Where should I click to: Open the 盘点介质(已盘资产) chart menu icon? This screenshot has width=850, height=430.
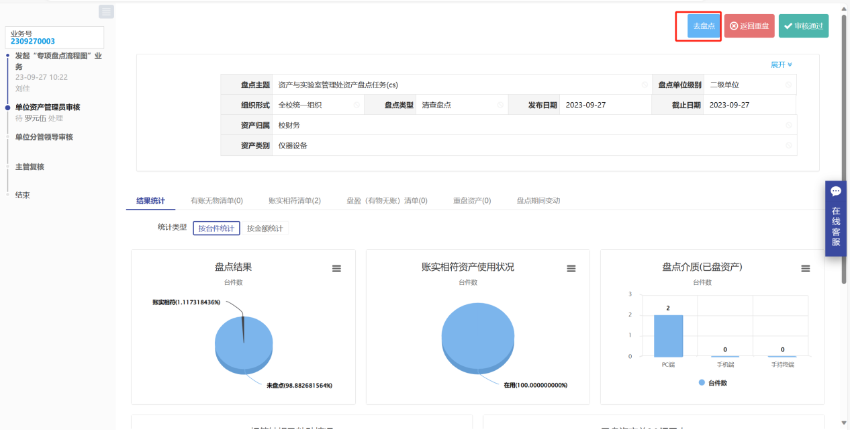tap(806, 269)
